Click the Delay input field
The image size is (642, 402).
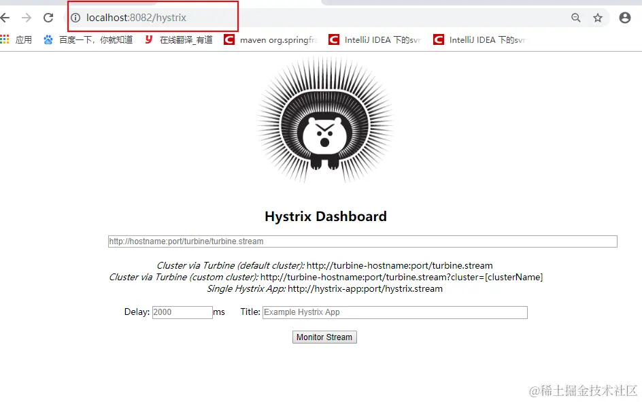tap(182, 312)
